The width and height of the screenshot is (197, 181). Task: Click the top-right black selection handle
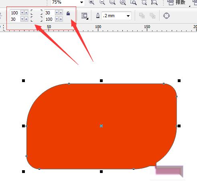click(x=179, y=80)
